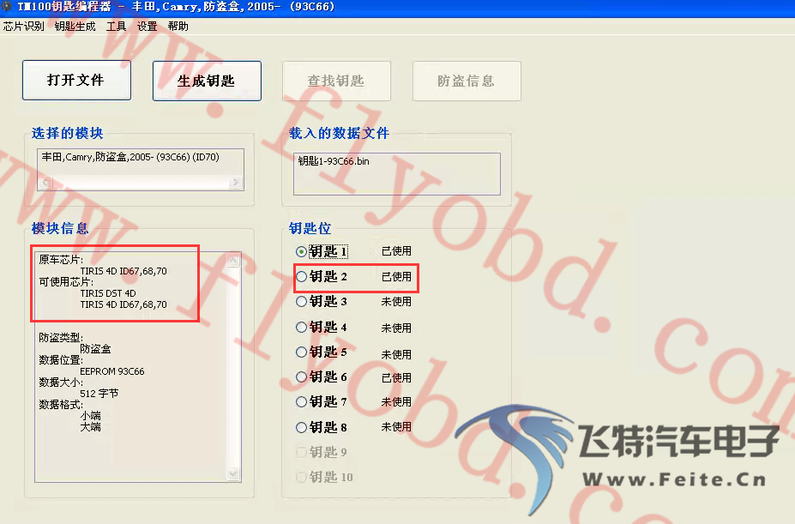
Task: Click the TIRIS DST 4D line
Action: [108, 293]
